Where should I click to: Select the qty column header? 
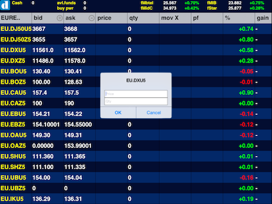(143, 18)
